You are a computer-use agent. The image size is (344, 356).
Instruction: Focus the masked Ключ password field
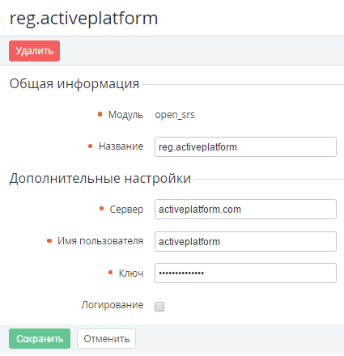[x=245, y=273]
